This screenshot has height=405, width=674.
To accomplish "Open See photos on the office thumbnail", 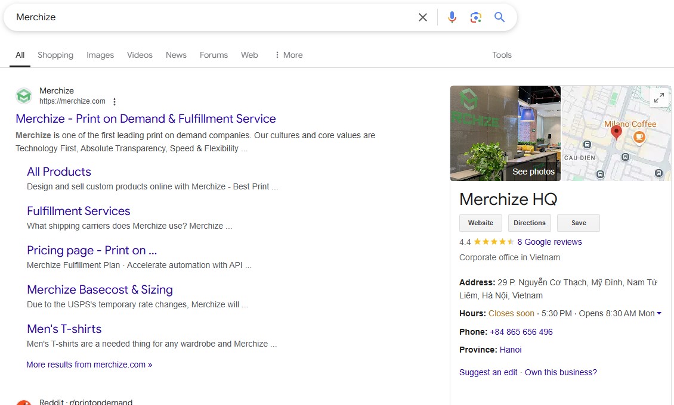I will pos(533,172).
